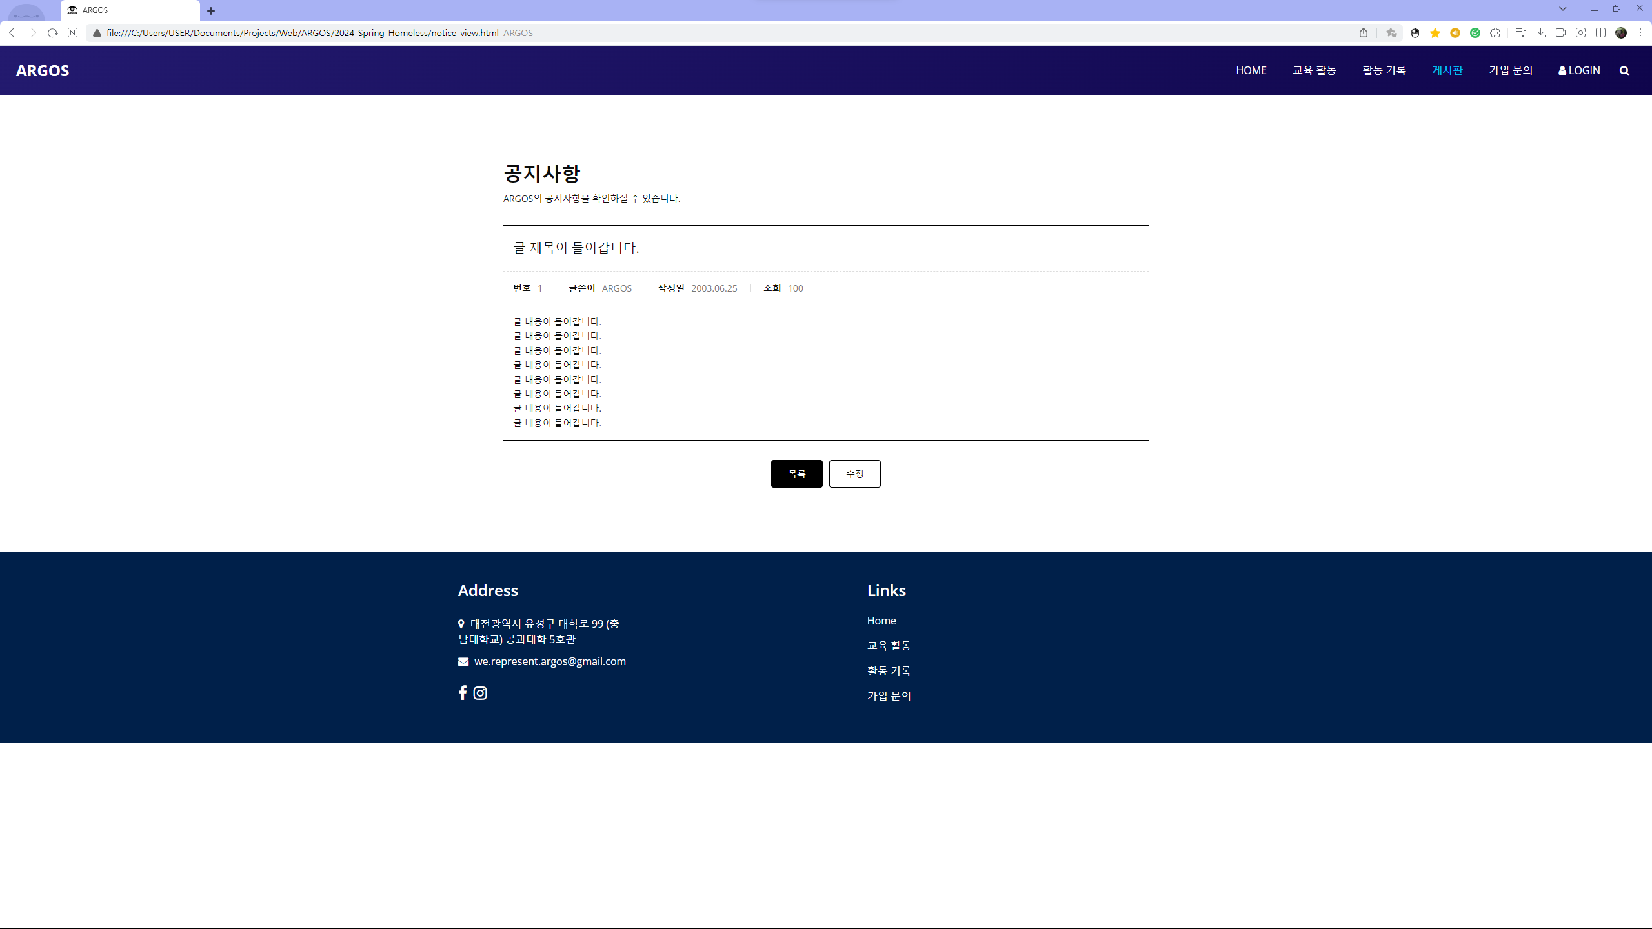Open the browser extensions puzzle icon
1652x929 pixels.
pos(1495,33)
